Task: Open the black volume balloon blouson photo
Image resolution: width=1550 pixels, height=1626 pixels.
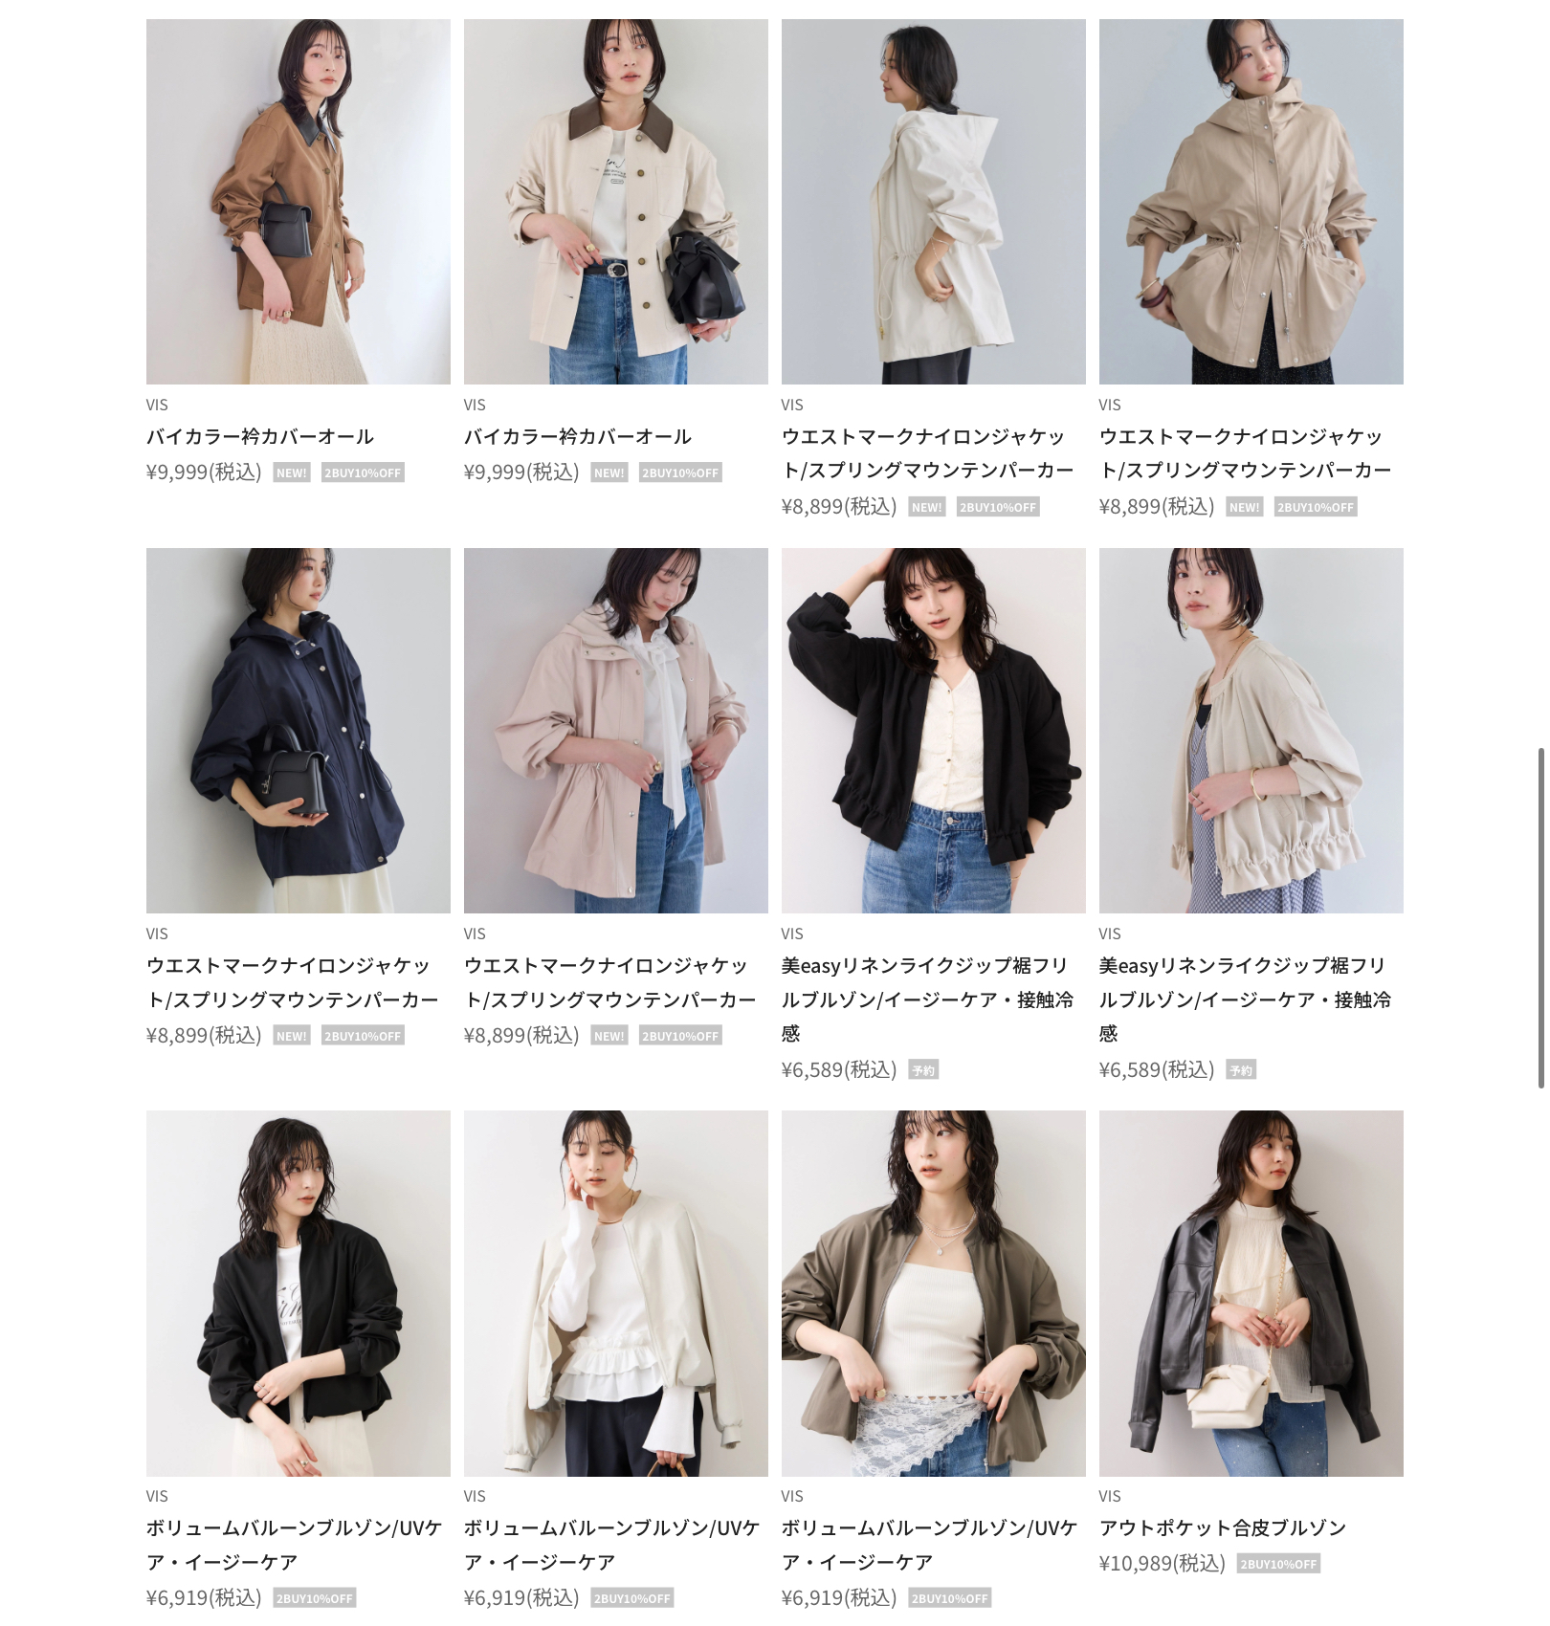Action: click(298, 1293)
